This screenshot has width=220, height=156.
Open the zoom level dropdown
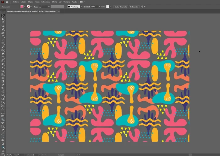coord(14,155)
